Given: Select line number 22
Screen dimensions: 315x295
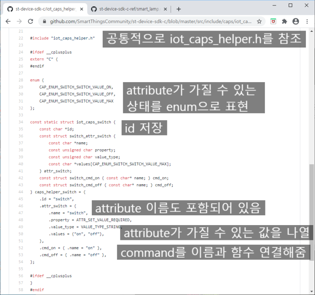Looking at the screenshot, I should tap(21, 38).
